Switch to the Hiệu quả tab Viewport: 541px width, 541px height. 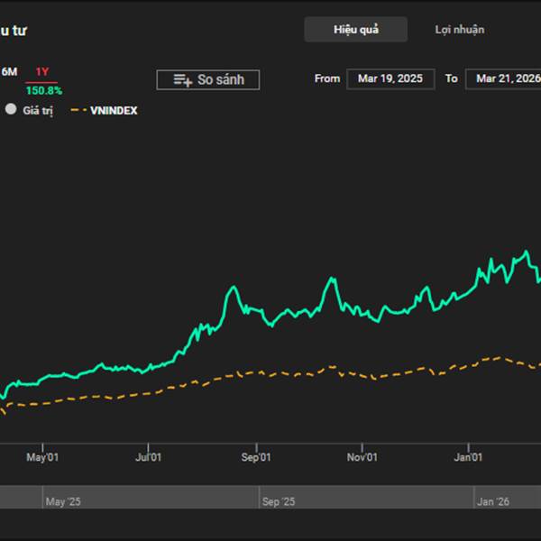[355, 30]
